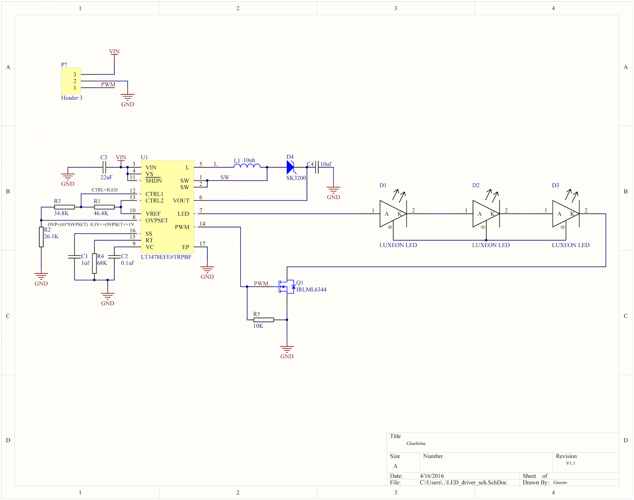
Task: Select the R5 10K resistor symbol
Action: (x=264, y=319)
